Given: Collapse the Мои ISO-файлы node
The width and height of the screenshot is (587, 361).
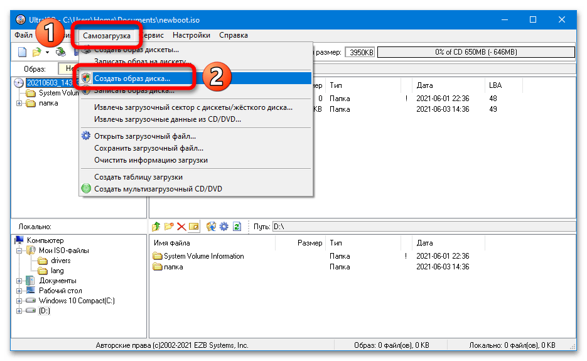Looking at the screenshot, I should coord(19,251).
